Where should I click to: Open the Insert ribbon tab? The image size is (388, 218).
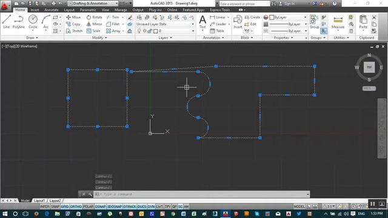point(35,10)
